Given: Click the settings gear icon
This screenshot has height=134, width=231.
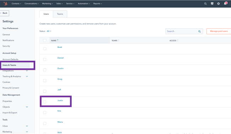Looking at the screenshot, I should 219,4.
